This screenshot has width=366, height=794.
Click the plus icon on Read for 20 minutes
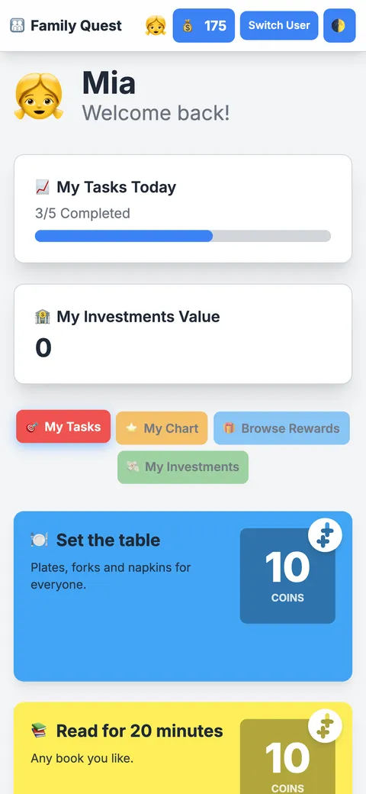tap(325, 725)
